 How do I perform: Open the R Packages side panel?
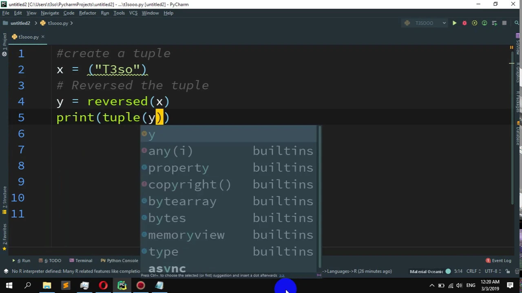[x=518, y=102]
